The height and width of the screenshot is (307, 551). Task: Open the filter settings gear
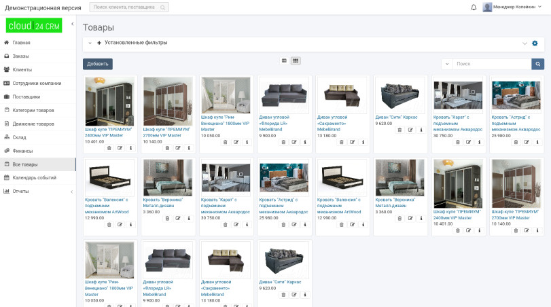click(x=535, y=43)
